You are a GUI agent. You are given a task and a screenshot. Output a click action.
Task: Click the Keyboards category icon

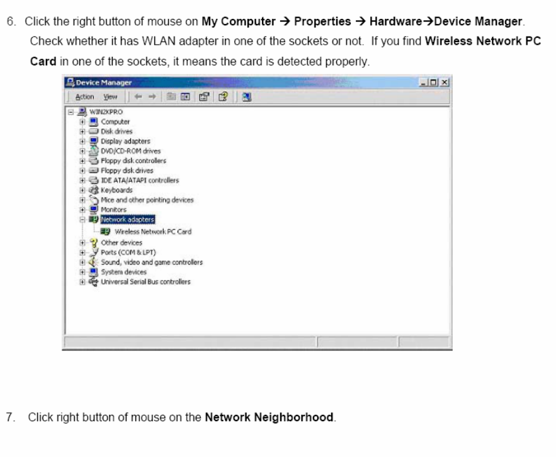(x=94, y=190)
